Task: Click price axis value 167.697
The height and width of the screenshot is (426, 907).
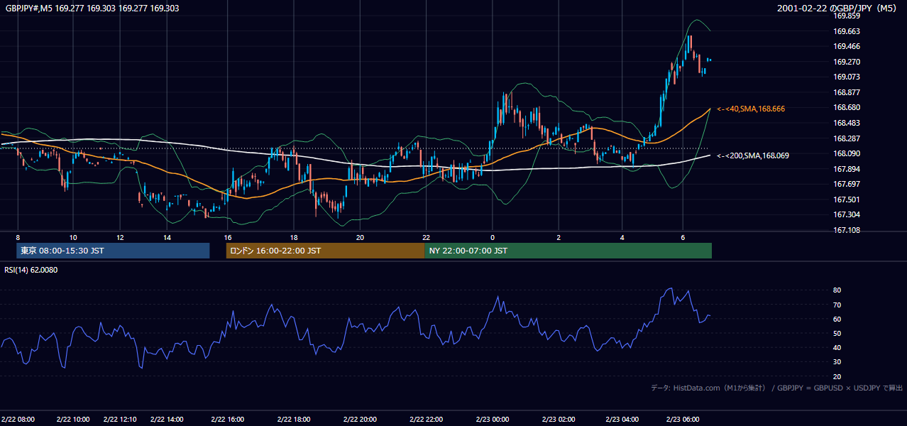Action: click(x=847, y=184)
